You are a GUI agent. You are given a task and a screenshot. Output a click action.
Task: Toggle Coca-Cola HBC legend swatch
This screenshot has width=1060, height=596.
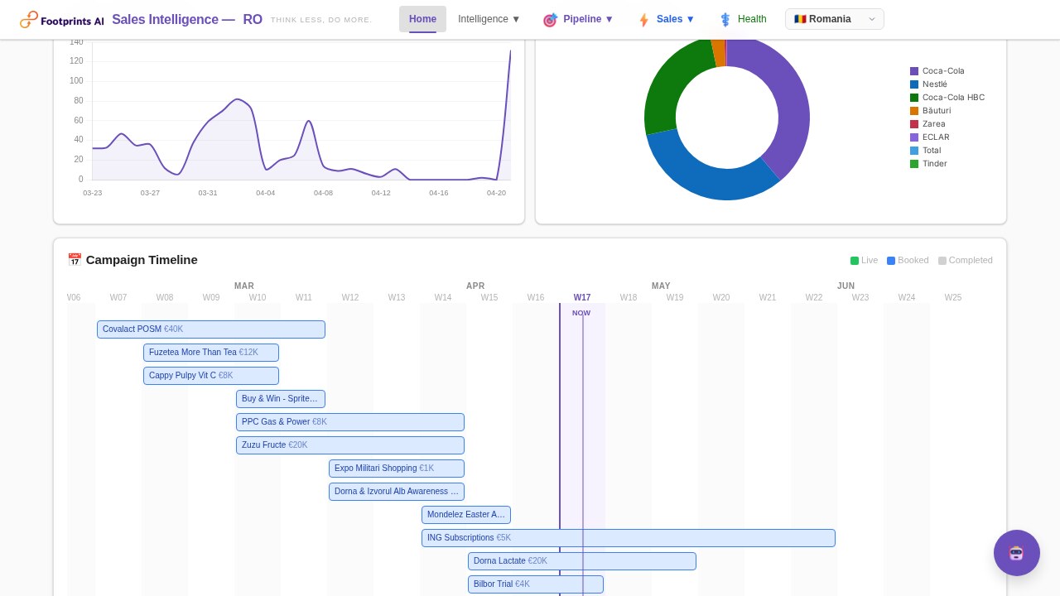914,98
